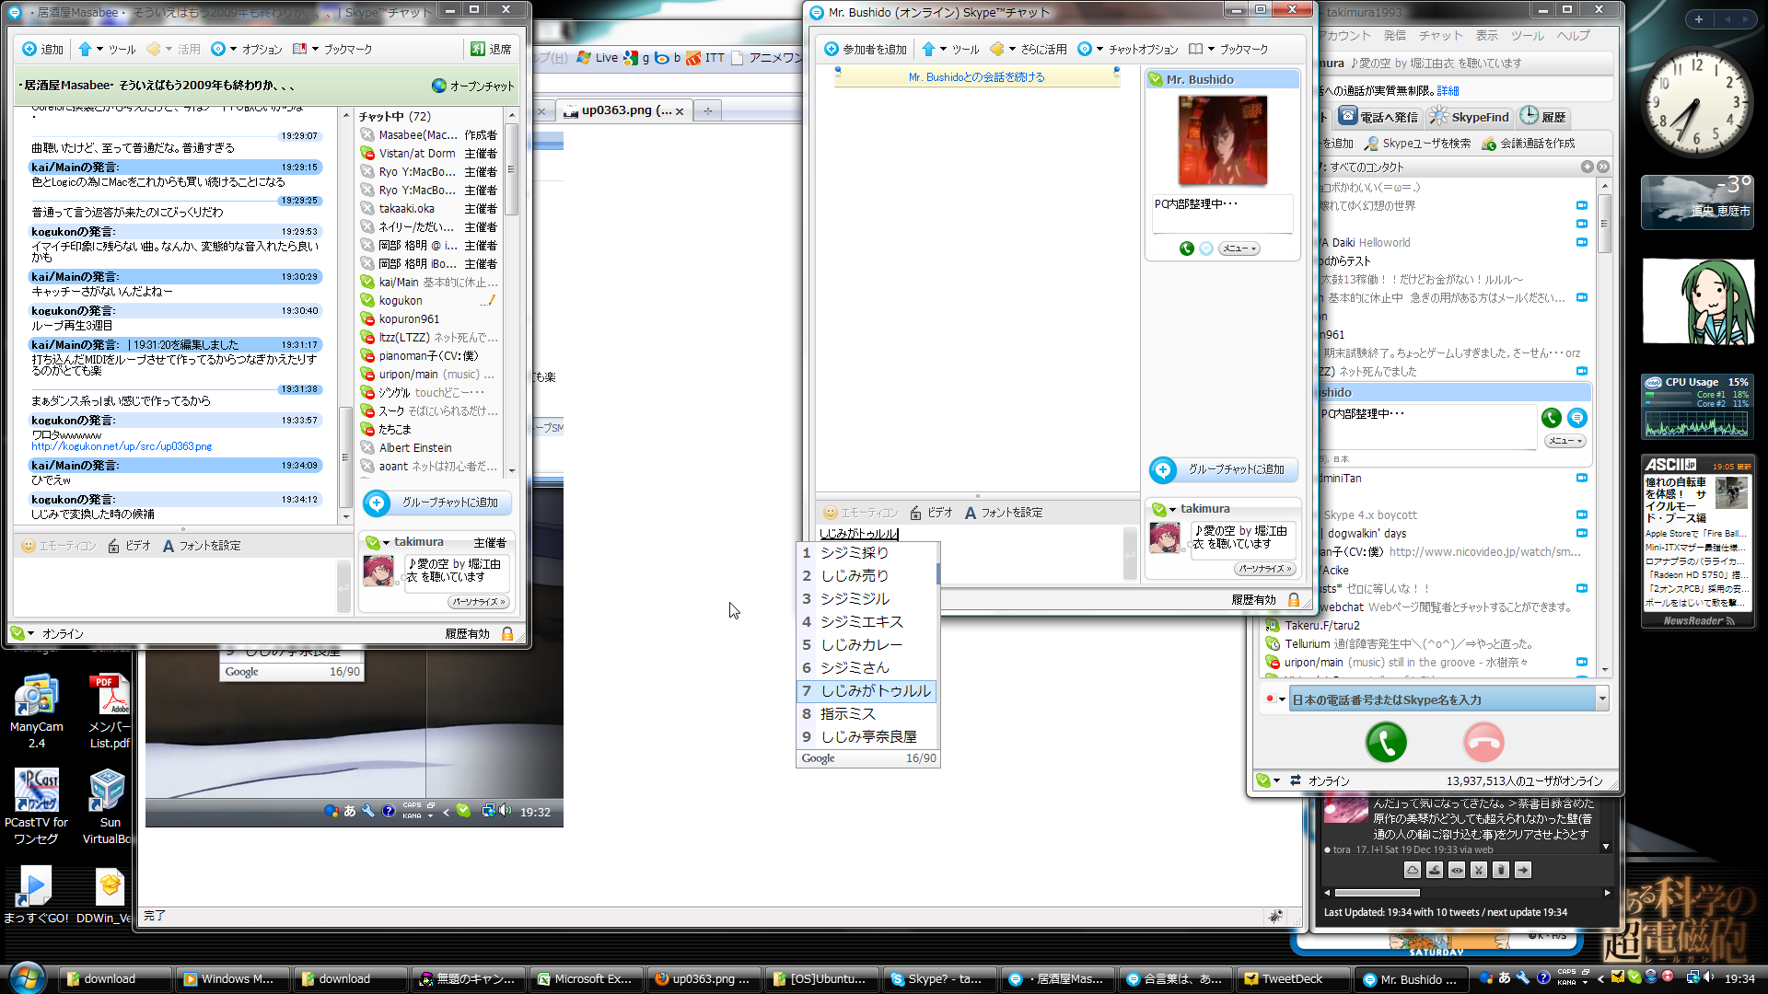Open status dropdown at bottom of Masabee chat
This screenshot has height=994, width=1768.
click(23, 633)
